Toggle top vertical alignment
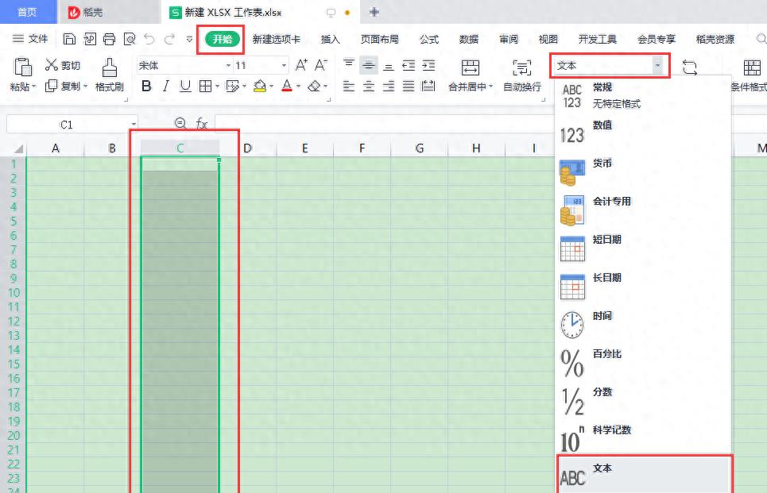Viewport: 767px width, 493px height. pyautogui.click(x=349, y=64)
